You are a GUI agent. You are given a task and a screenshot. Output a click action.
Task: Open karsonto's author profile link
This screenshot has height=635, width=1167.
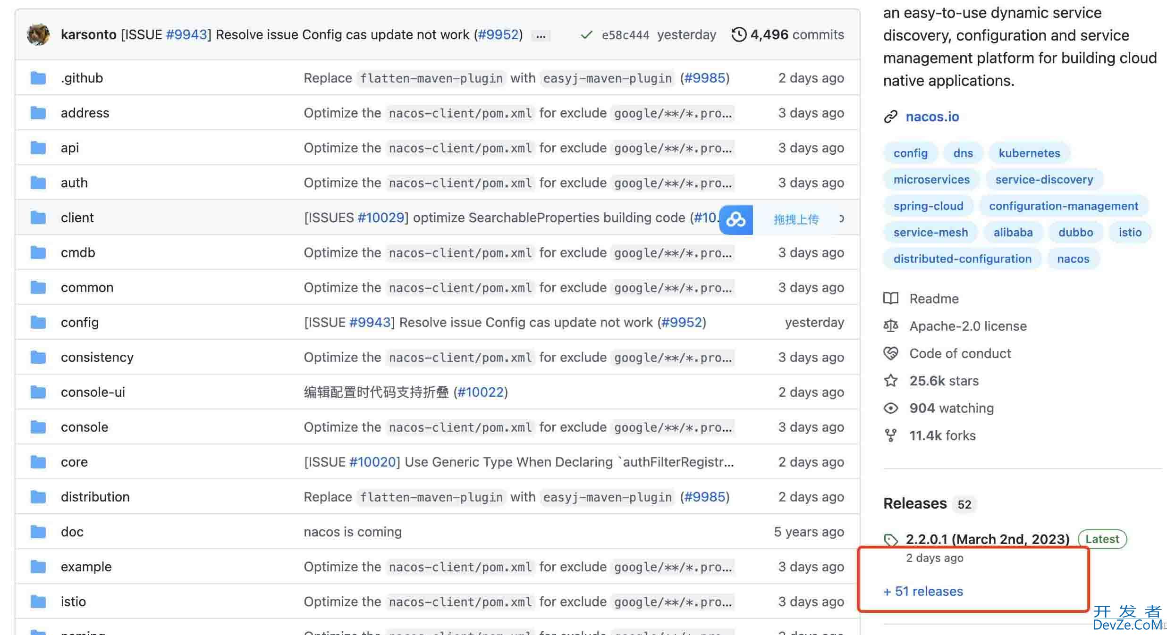88,34
